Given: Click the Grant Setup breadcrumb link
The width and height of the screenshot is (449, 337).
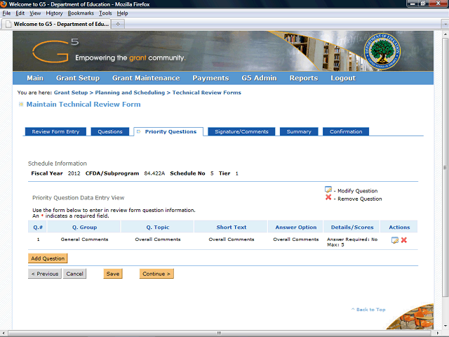Looking at the screenshot, I should (71, 93).
